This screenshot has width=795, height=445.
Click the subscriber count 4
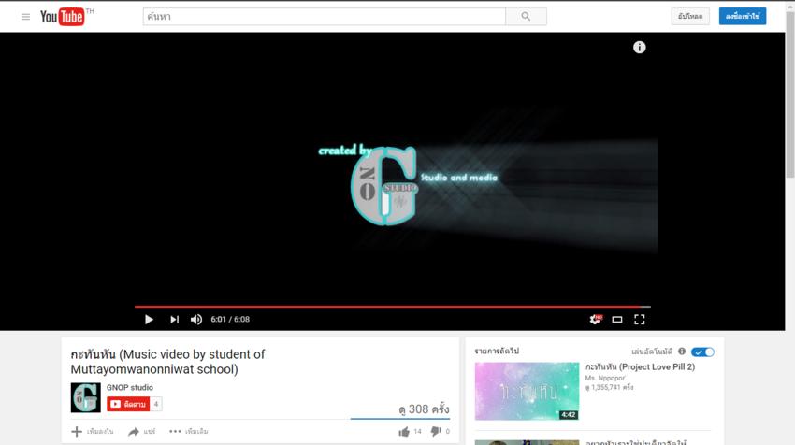pos(156,404)
